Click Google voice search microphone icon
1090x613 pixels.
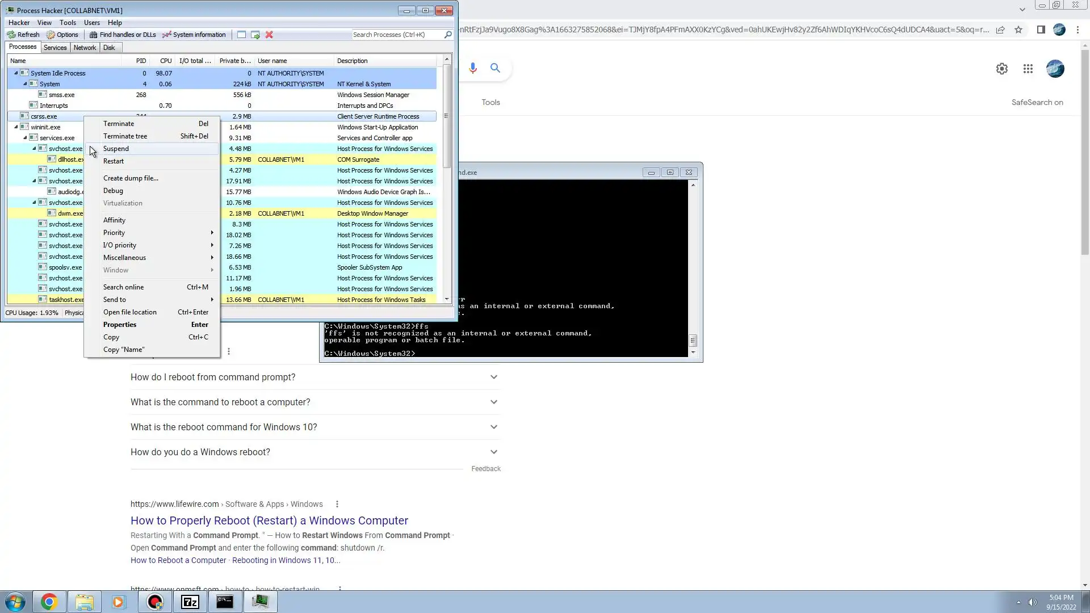click(472, 68)
